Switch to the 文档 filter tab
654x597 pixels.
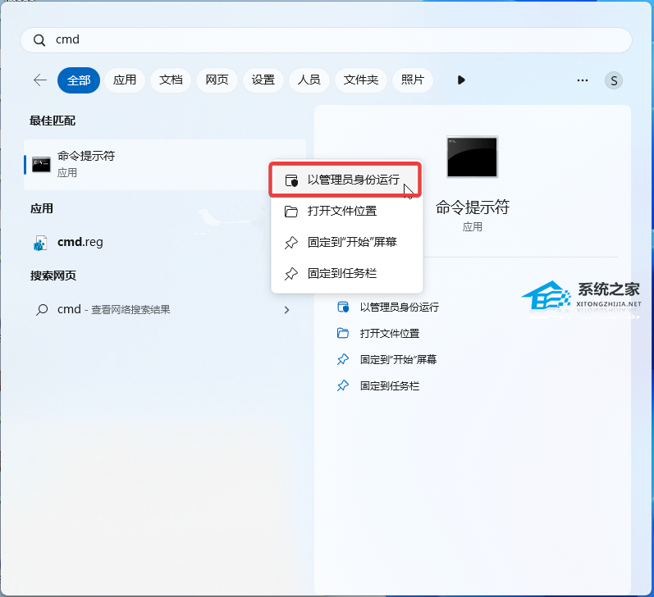tap(171, 80)
